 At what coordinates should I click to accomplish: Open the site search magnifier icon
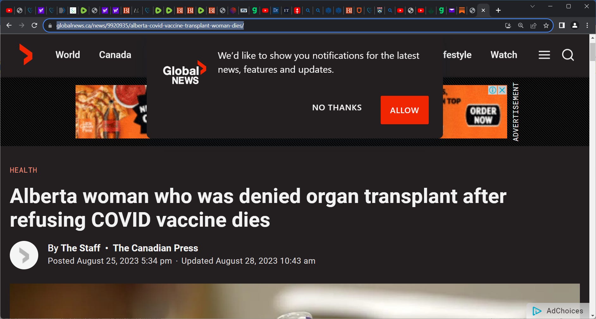(x=568, y=55)
